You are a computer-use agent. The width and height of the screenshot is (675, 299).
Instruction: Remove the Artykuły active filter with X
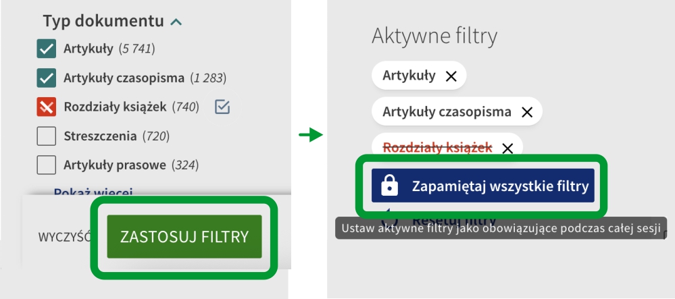pyautogui.click(x=451, y=76)
